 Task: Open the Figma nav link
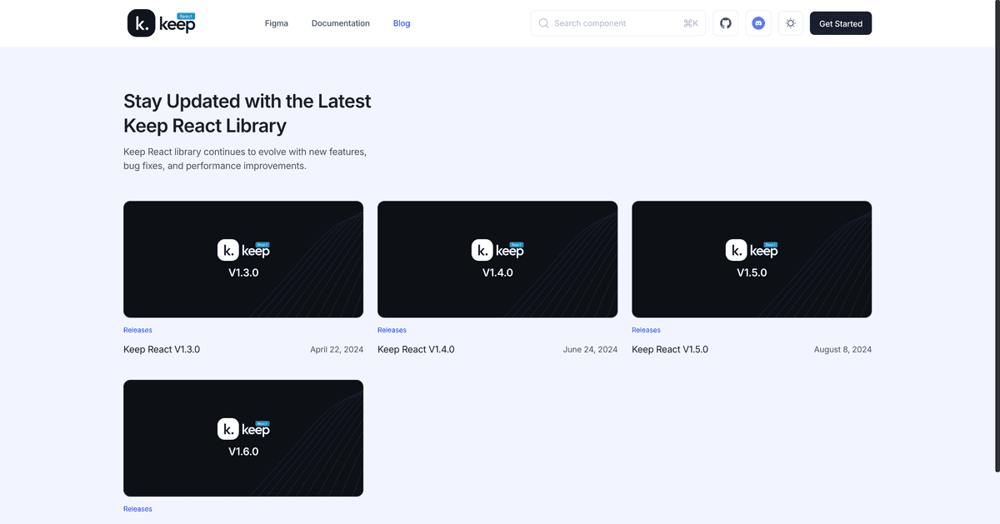pos(277,23)
